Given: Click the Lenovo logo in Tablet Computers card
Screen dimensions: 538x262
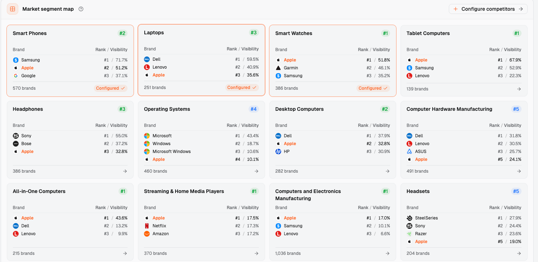Looking at the screenshot, I should click(409, 76).
